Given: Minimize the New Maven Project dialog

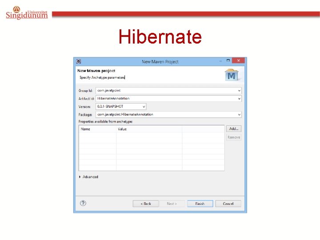Looking at the screenshot, I should [220, 61].
